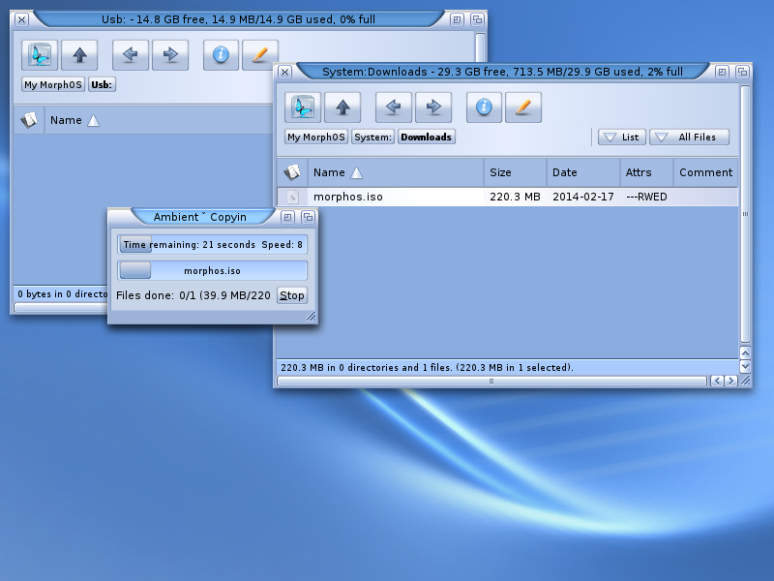Viewport: 774px width, 581px height.
Task: Click the Time remaining progress bar
Action: (212, 245)
